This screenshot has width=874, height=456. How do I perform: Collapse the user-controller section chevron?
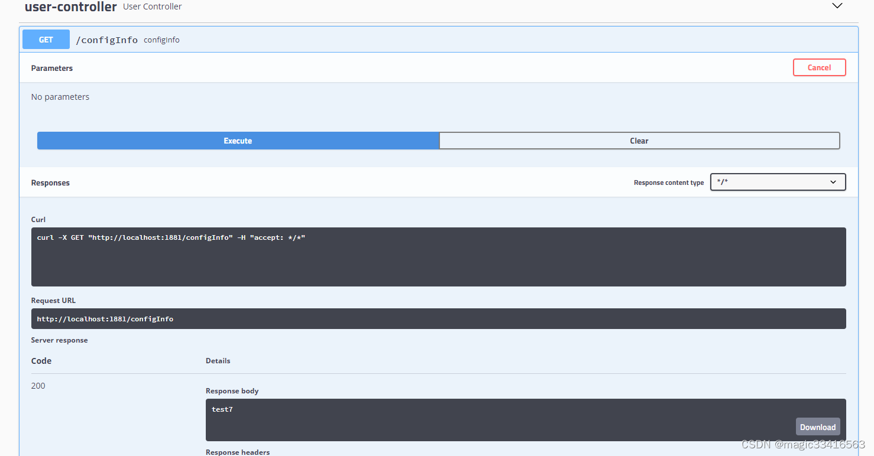tap(837, 6)
